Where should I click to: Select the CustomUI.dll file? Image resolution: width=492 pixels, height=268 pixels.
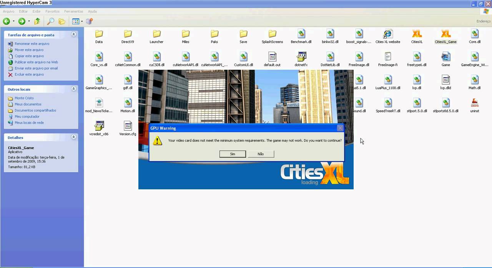(x=243, y=60)
